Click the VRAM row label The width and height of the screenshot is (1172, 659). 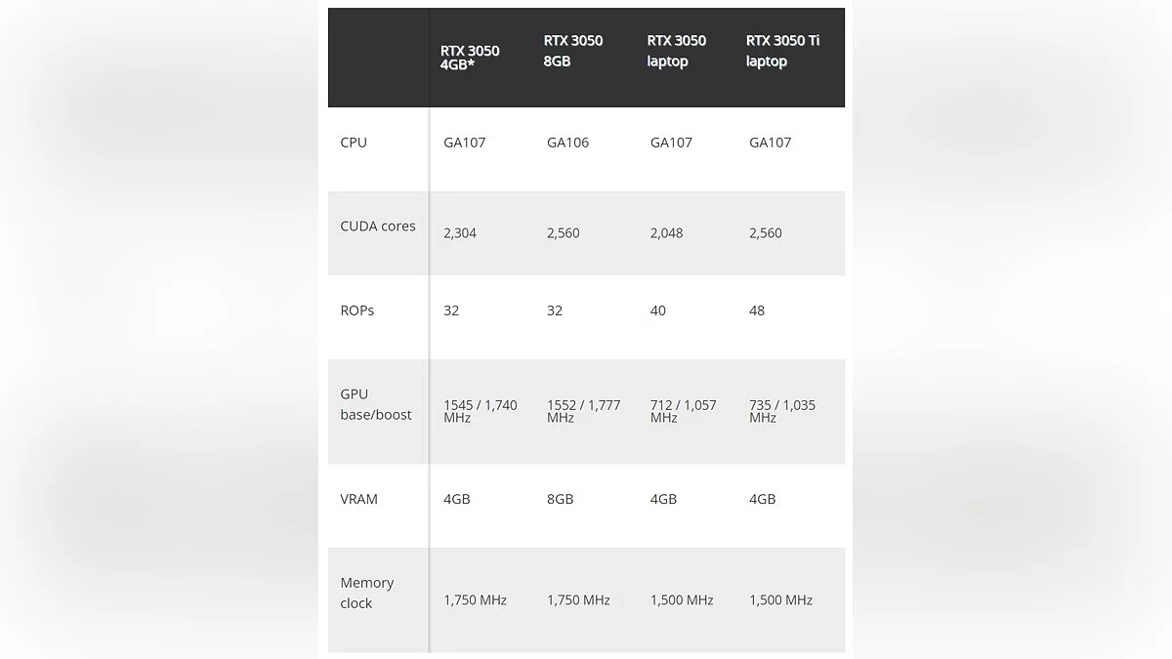pos(358,499)
